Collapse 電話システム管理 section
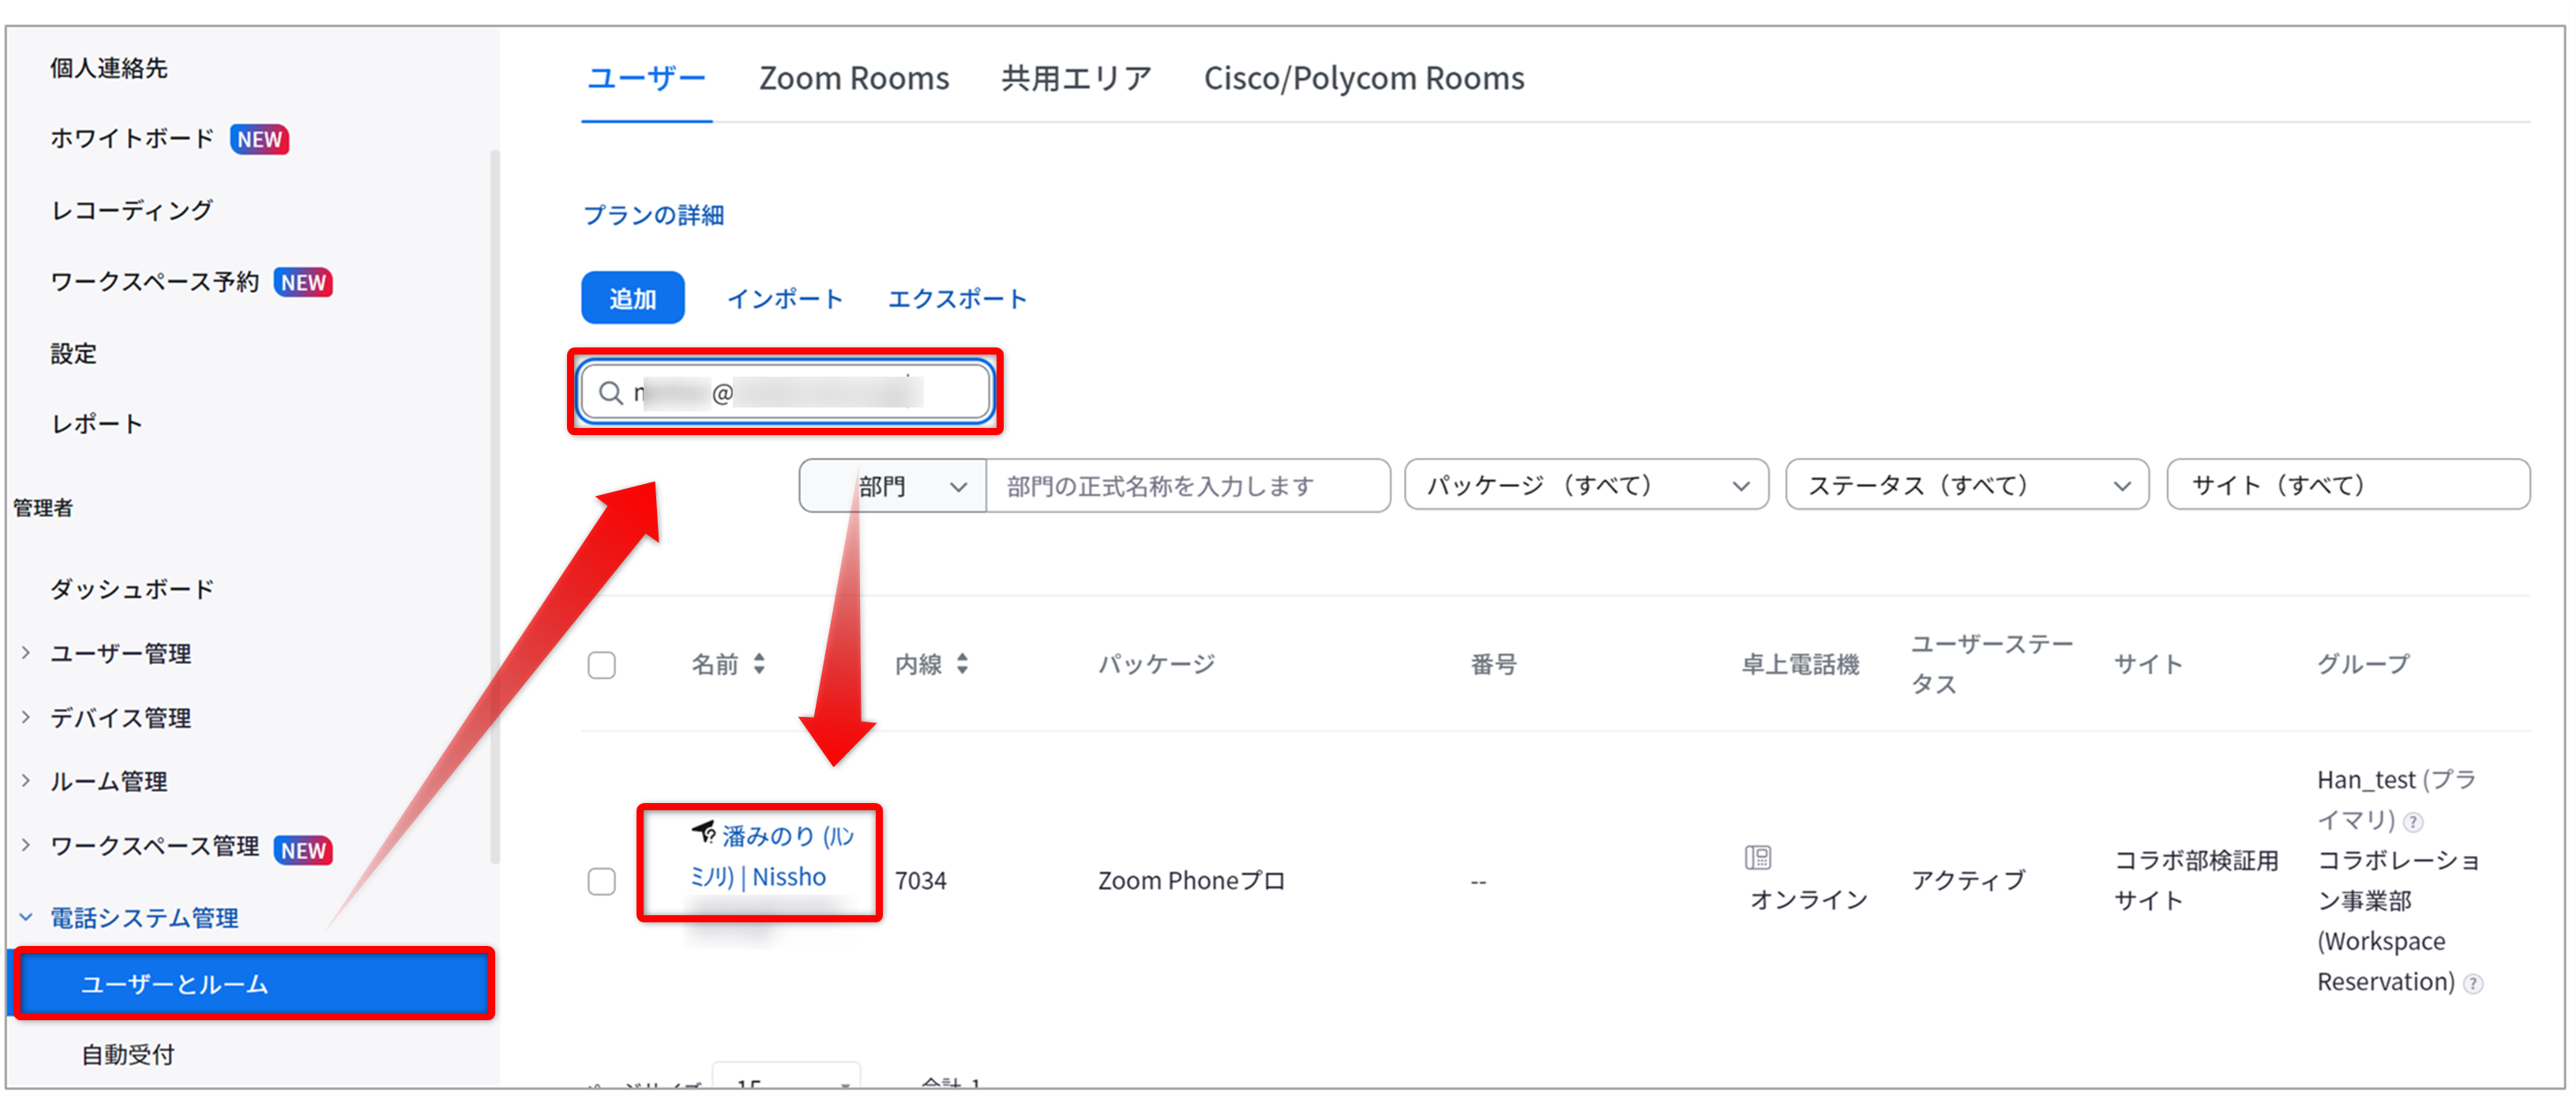Image resolution: width=2576 pixels, height=1096 pixels. (26, 917)
